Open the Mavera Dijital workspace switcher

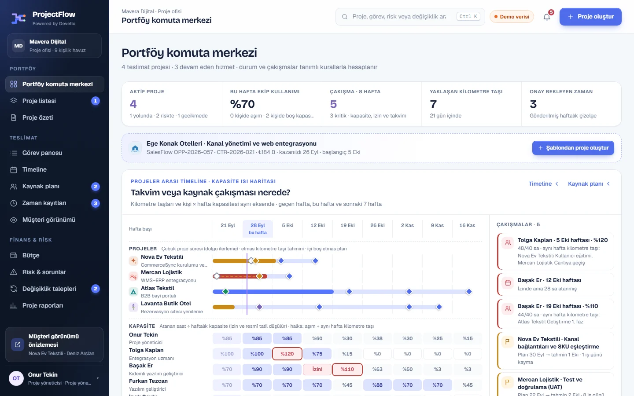[54, 46]
